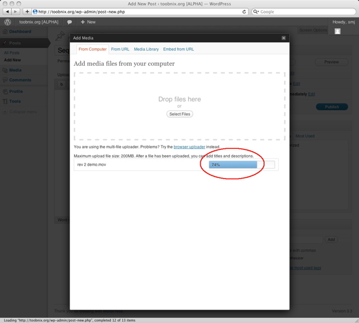Open the Howdy, smj account menu
This screenshot has height=323, width=359.
344,22
